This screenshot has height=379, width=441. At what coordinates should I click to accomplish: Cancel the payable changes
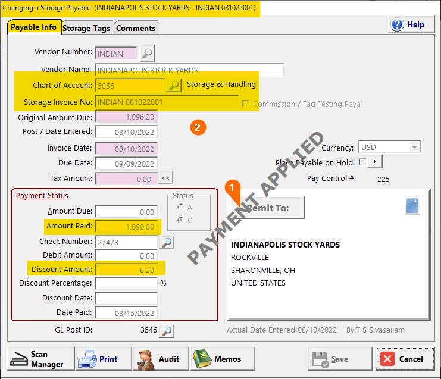click(x=405, y=359)
